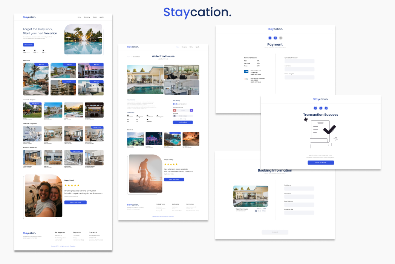Select the third step circle on Transaction Success page

(326, 108)
